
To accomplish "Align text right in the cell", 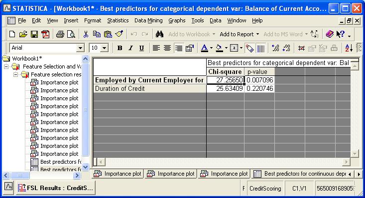I will (179, 48).
